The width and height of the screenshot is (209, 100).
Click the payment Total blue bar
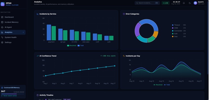49,32
